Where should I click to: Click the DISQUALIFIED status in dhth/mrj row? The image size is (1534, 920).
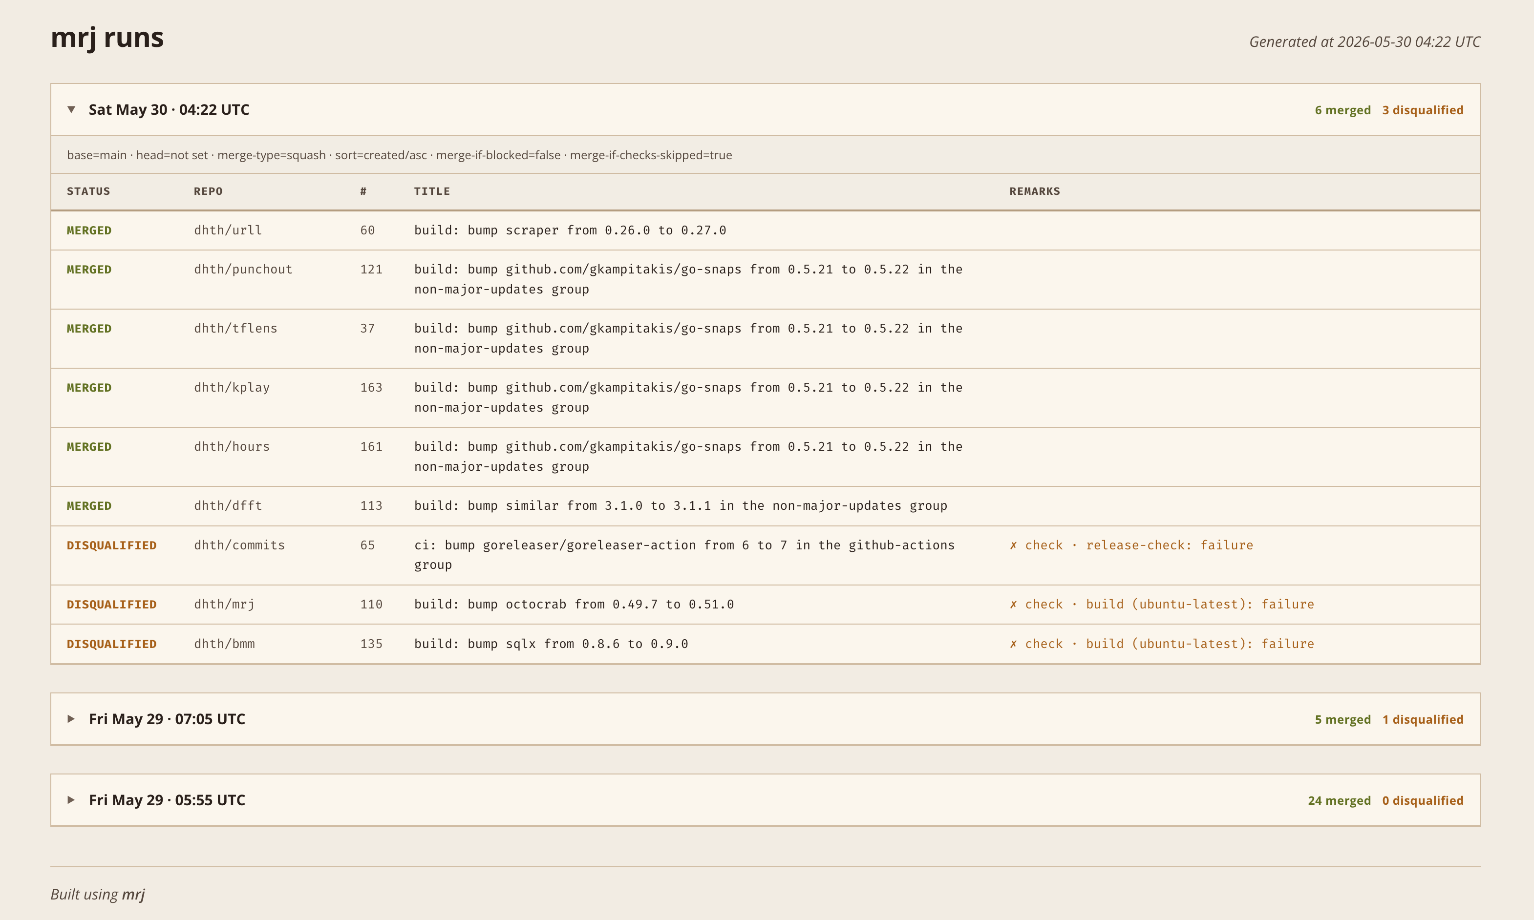111,605
